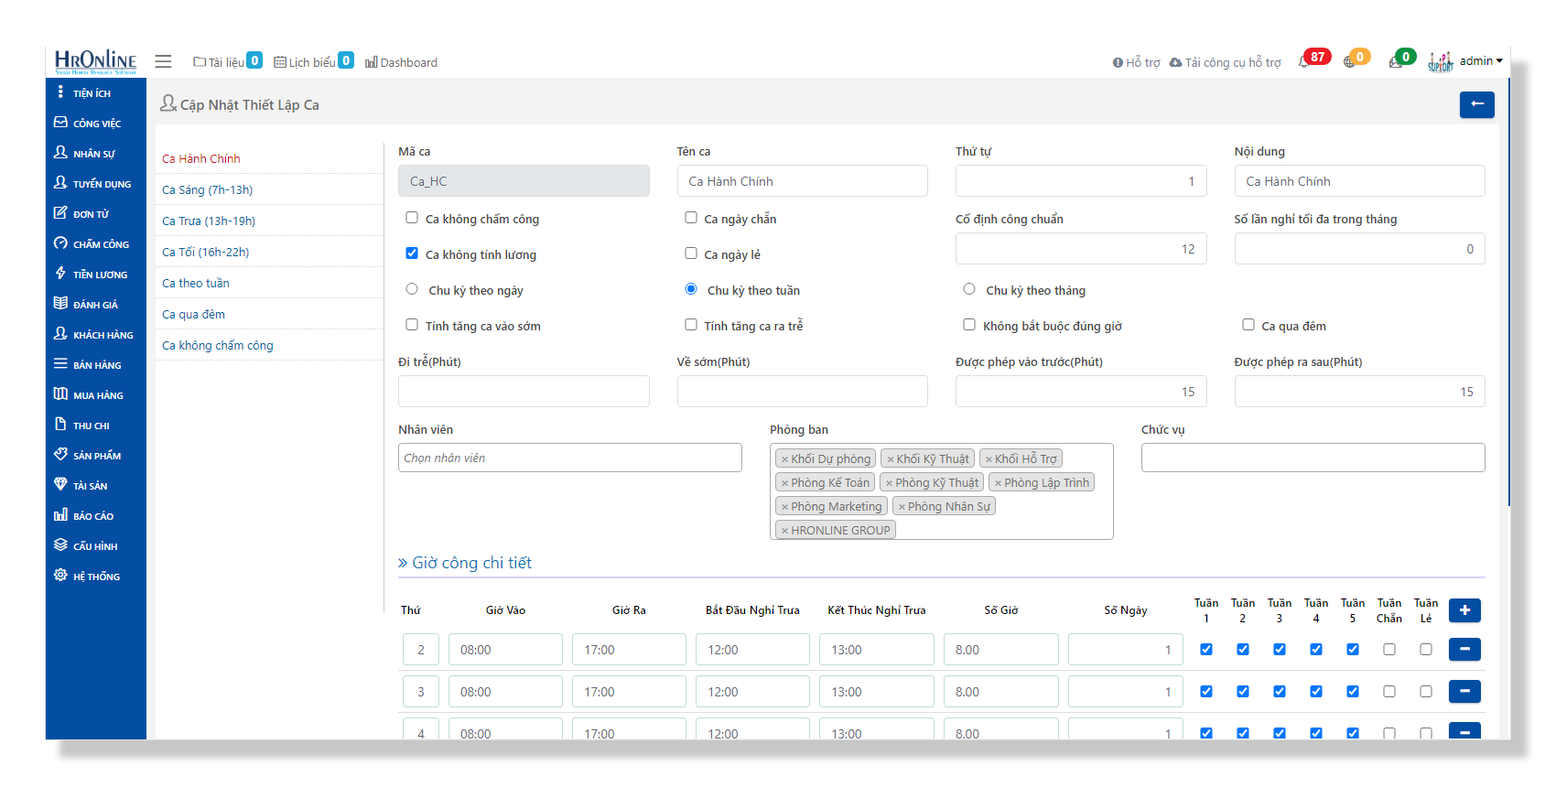This screenshot has width=1556, height=787.
Task: Open the Lịch biểu calendar icon
Action: click(x=280, y=62)
